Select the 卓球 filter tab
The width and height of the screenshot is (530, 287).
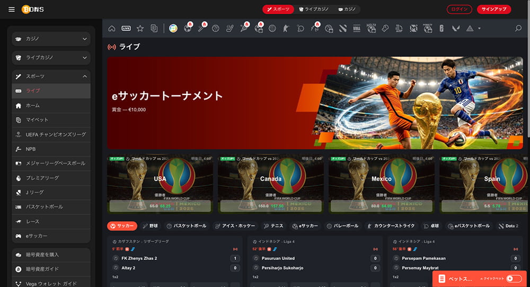[431, 226]
